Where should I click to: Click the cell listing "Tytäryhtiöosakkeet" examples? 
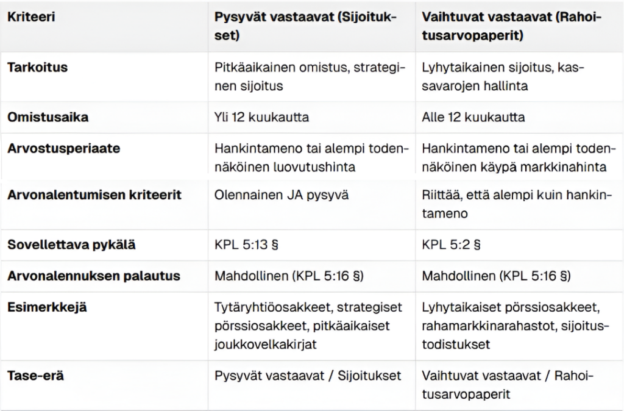306,325
